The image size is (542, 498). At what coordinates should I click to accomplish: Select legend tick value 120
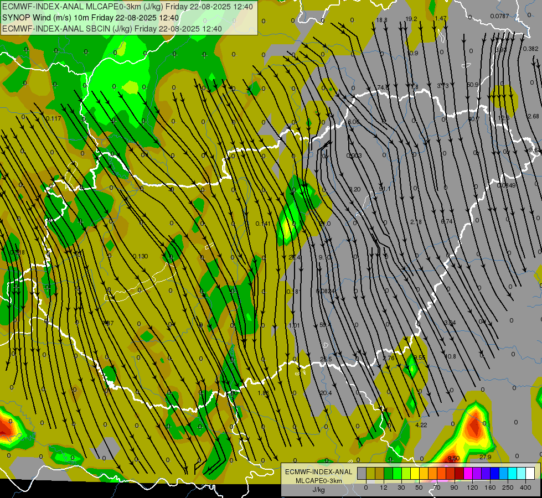coord(472,487)
